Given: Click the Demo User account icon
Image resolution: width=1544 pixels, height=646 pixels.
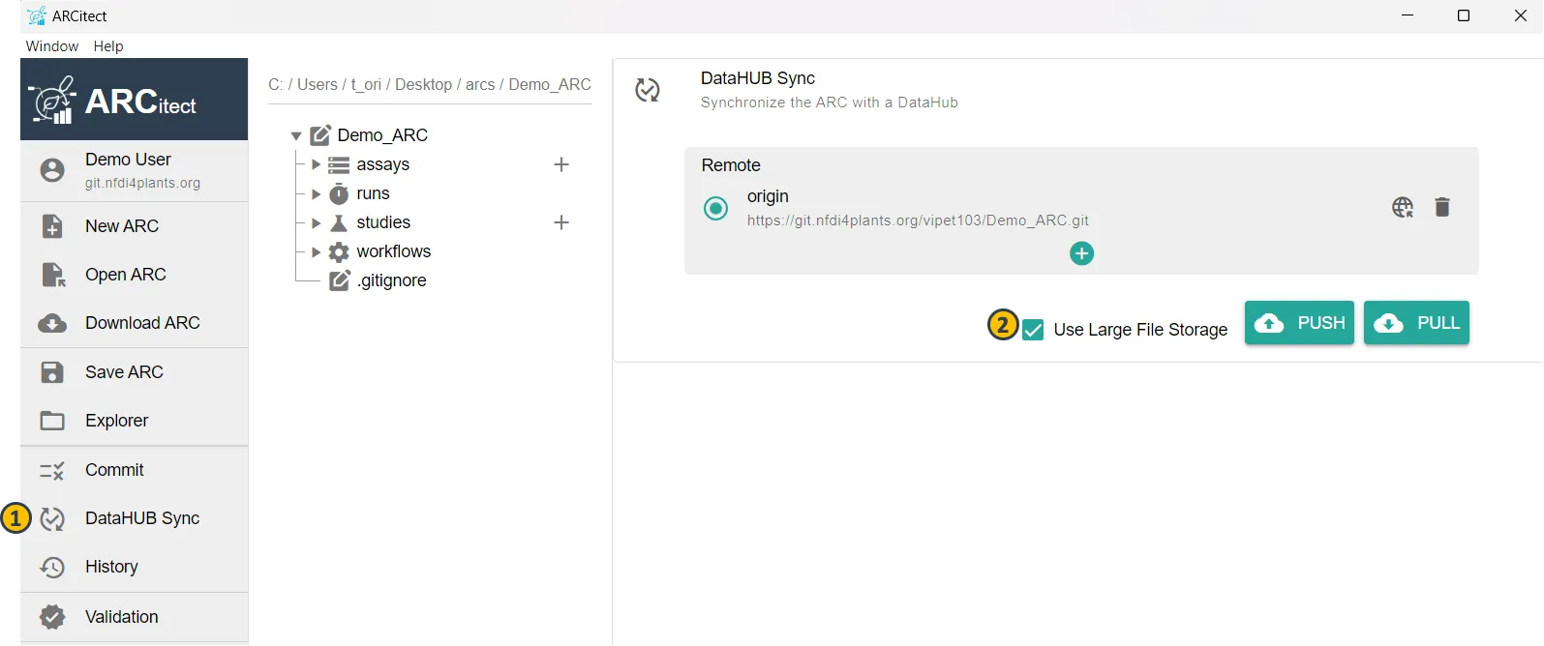Looking at the screenshot, I should click(52, 170).
